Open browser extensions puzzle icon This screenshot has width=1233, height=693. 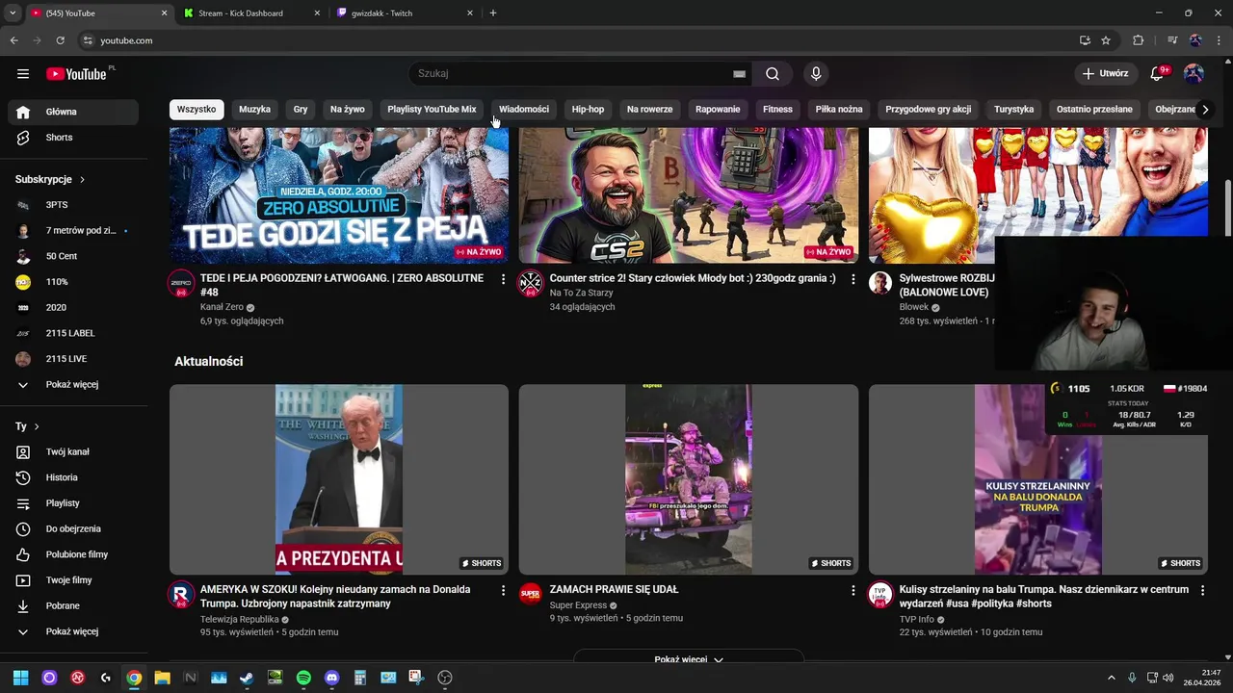pos(1138,40)
